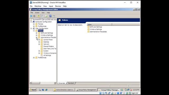169x95 pixels.
Task: Open the Action menu
Action: click(37, 13)
